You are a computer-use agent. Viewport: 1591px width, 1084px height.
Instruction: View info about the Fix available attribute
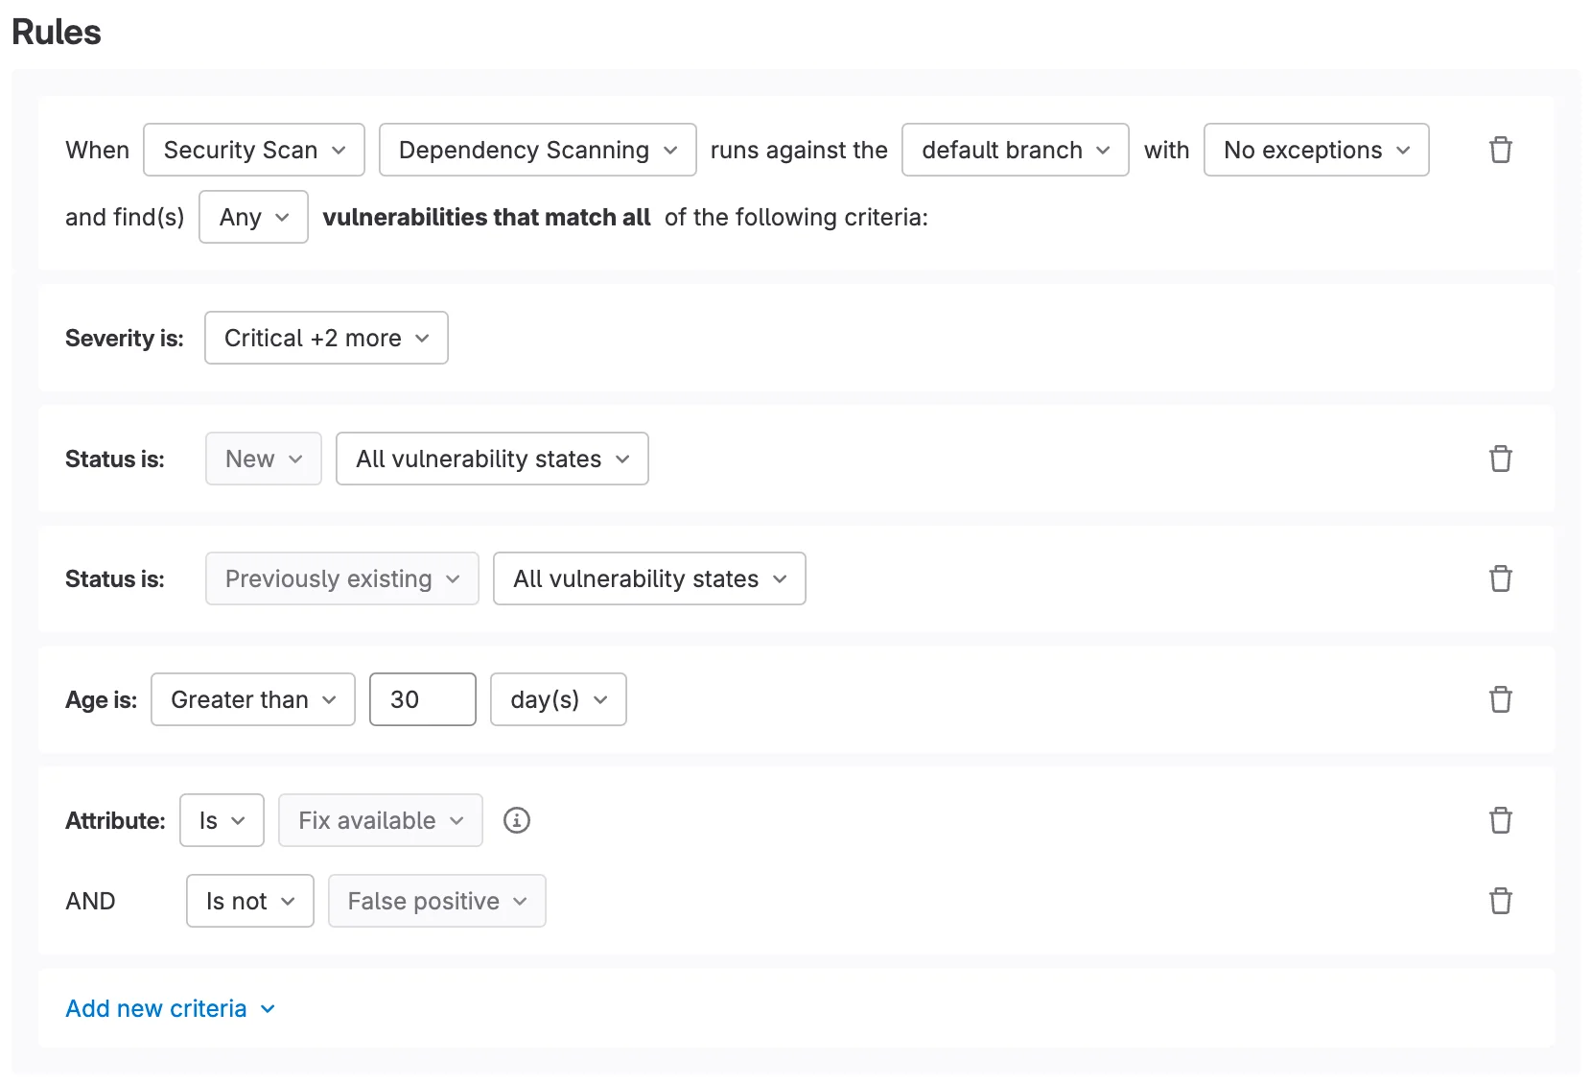[x=517, y=820]
